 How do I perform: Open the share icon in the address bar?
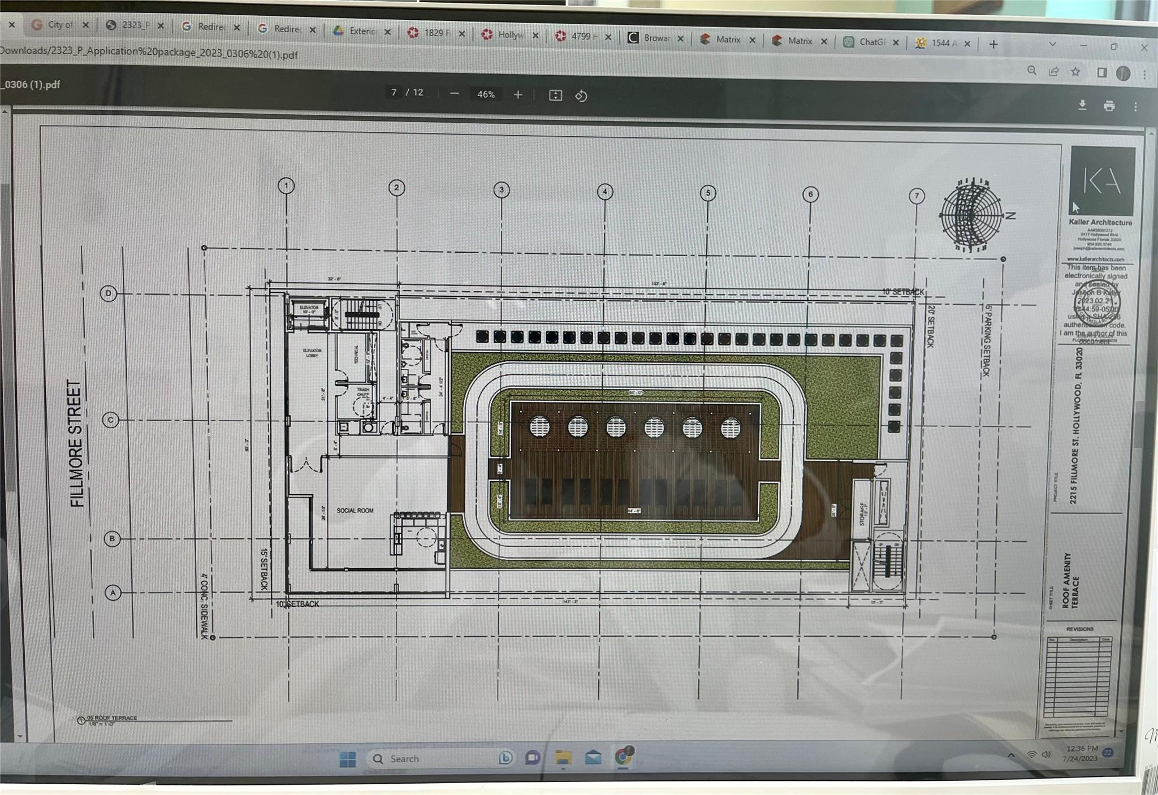[1054, 71]
